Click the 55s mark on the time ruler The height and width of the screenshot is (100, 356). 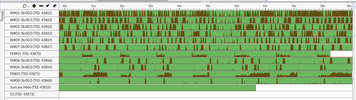pyautogui.click(x=208, y=6)
